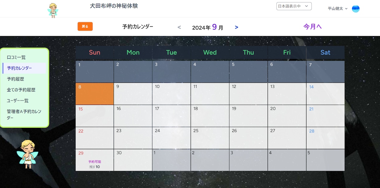The height and width of the screenshot is (188, 380).
Task: Click the Sun column header
Action: pyautogui.click(x=95, y=52)
